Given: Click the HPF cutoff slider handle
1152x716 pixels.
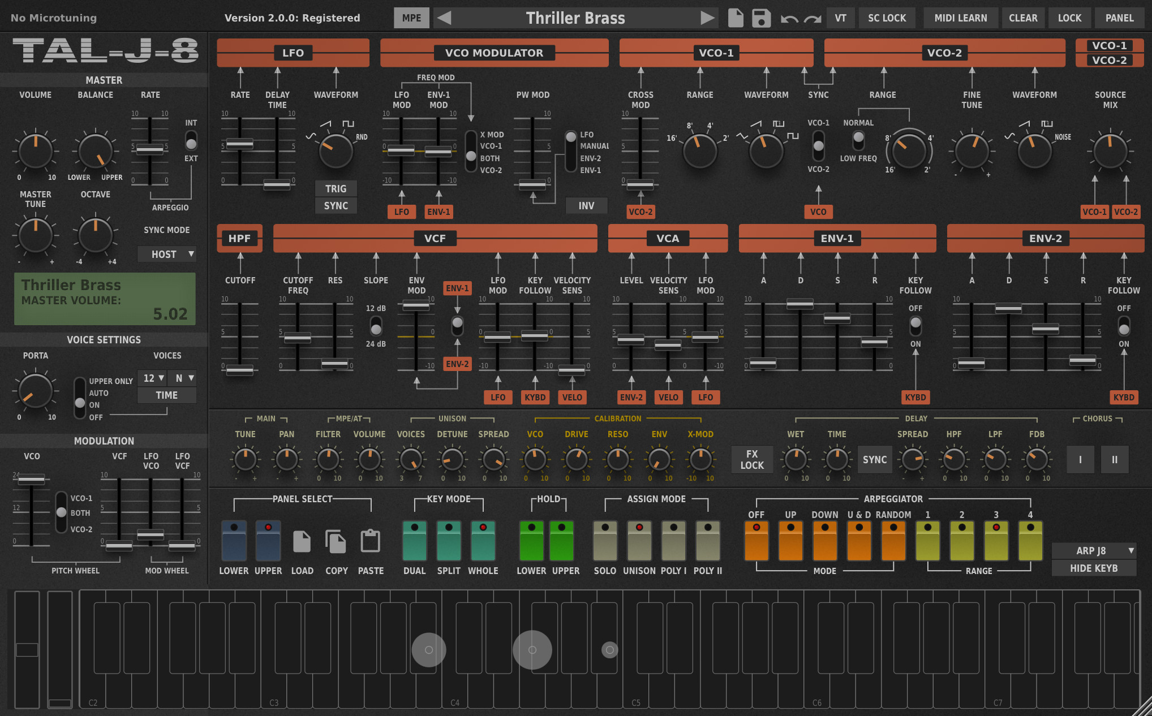Looking at the screenshot, I should 240,370.
